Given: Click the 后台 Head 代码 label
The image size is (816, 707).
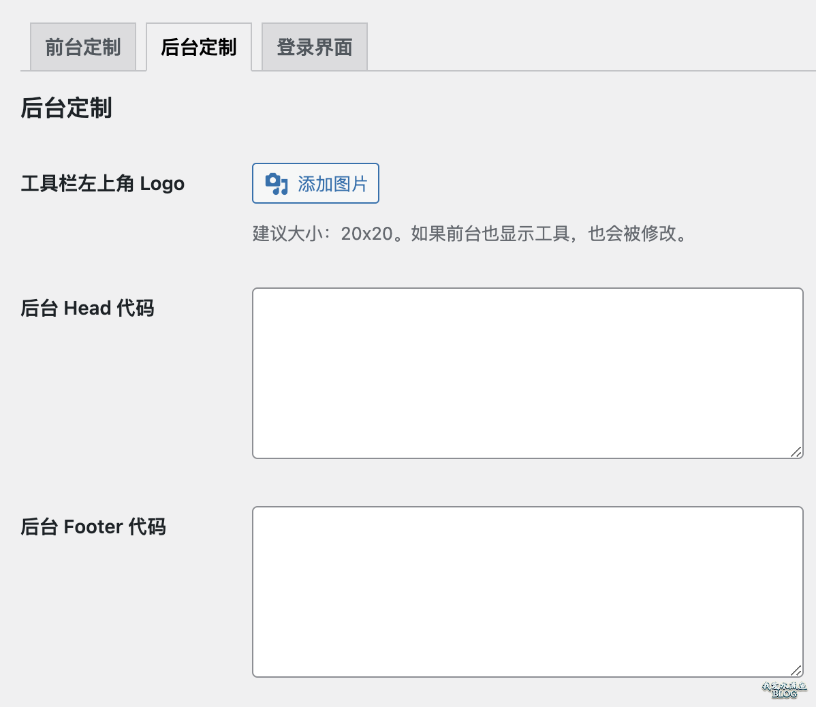Looking at the screenshot, I should click(87, 308).
